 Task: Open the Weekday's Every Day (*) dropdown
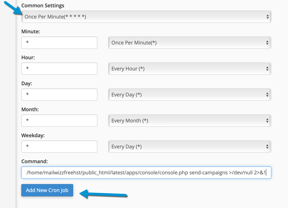(x=190, y=147)
